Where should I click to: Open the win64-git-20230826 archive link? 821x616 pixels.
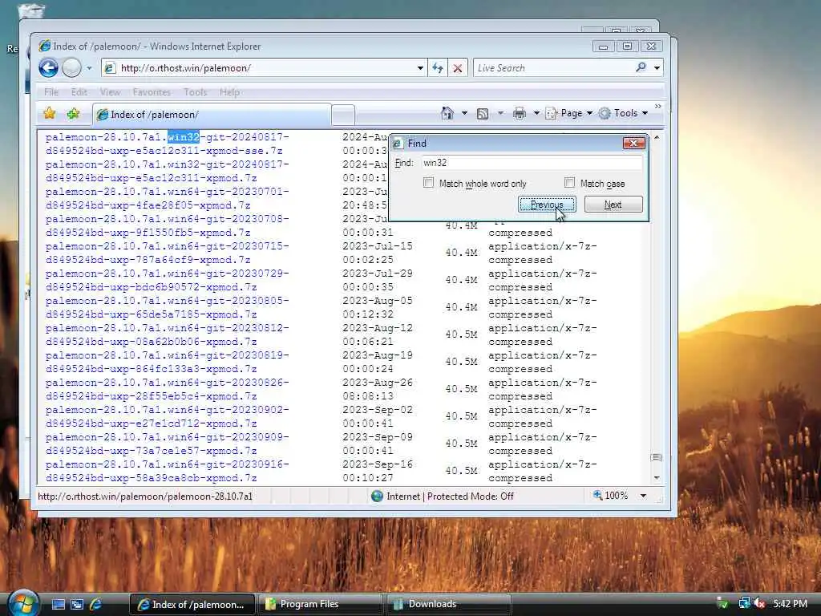pos(167,389)
